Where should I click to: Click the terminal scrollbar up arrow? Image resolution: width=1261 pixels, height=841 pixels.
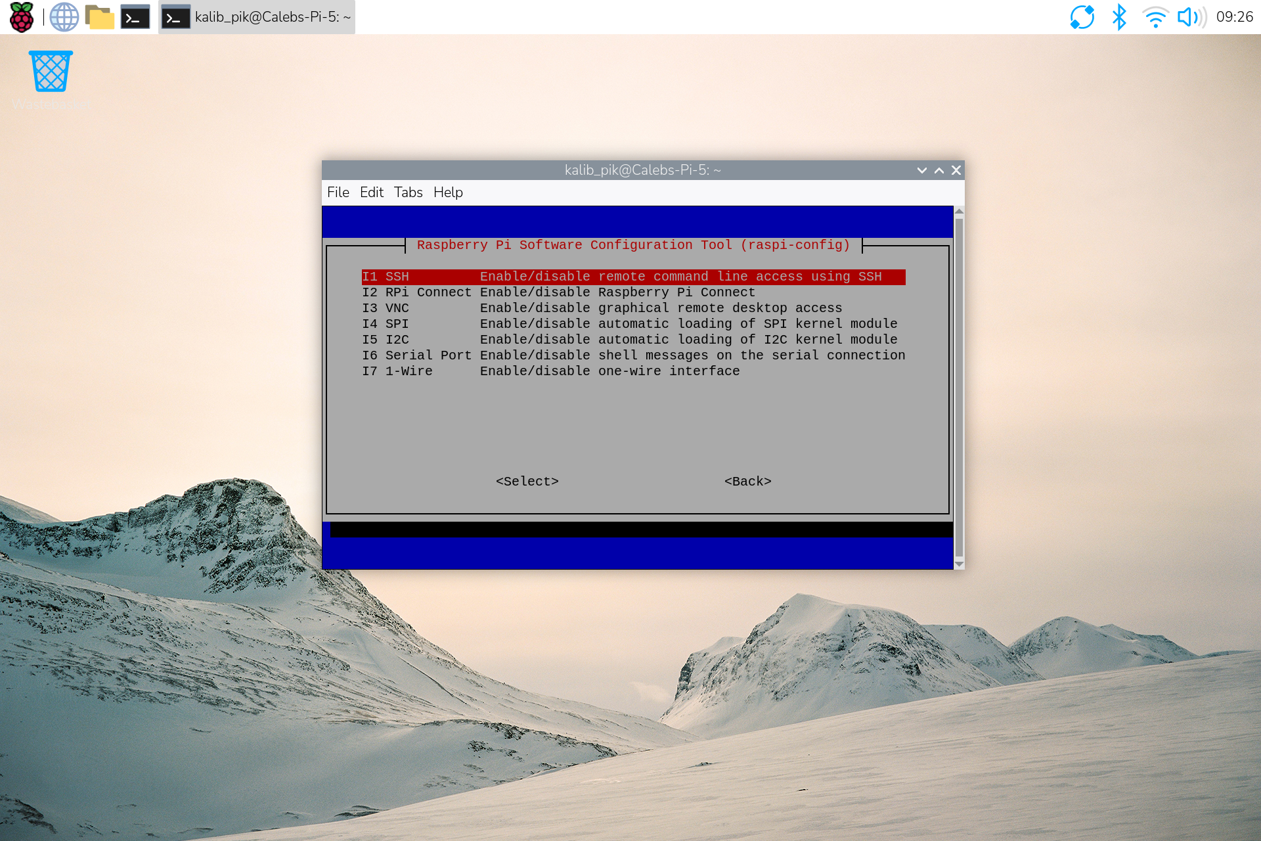tap(959, 211)
